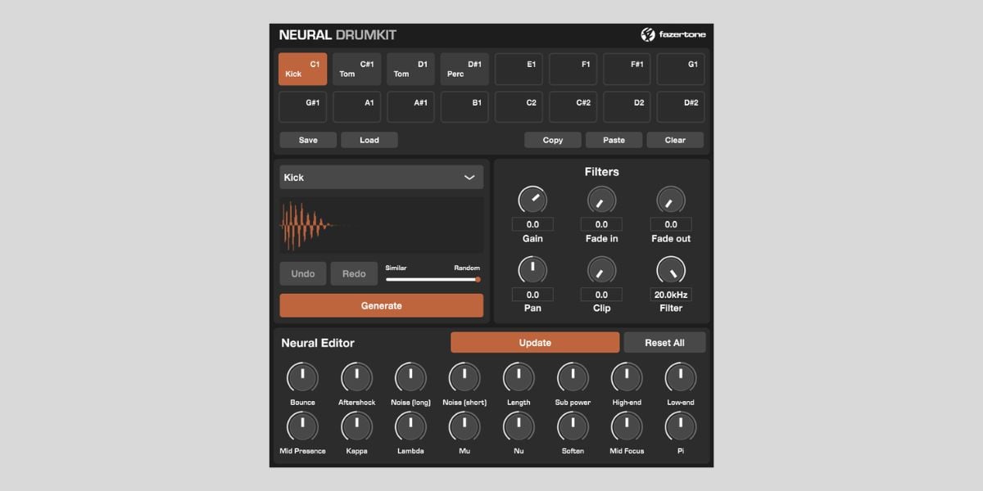Image resolution: width=983 pixels, height=491 pixels.
Task: Click the Save button
Action: 308,140
